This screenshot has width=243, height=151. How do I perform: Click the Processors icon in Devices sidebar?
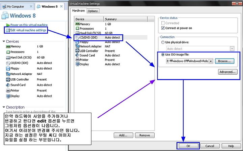(x=8, y=52)
